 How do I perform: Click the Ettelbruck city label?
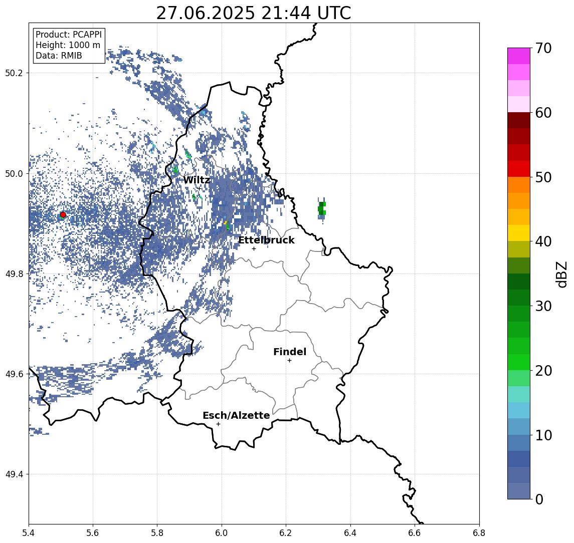coord(266,240)
